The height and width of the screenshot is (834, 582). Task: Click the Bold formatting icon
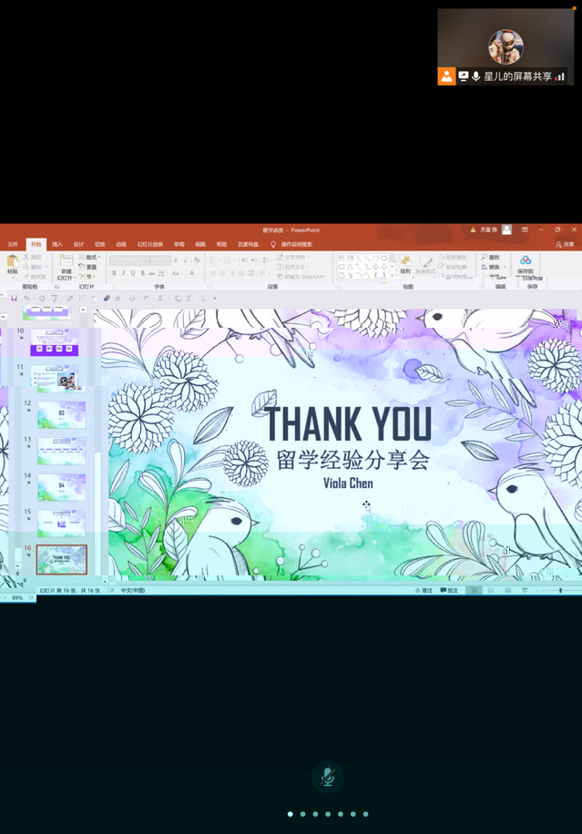point(115,273)
